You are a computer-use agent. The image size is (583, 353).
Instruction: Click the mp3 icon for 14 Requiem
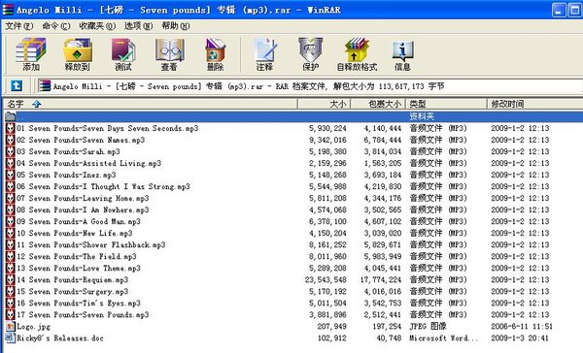click(10, 280)
